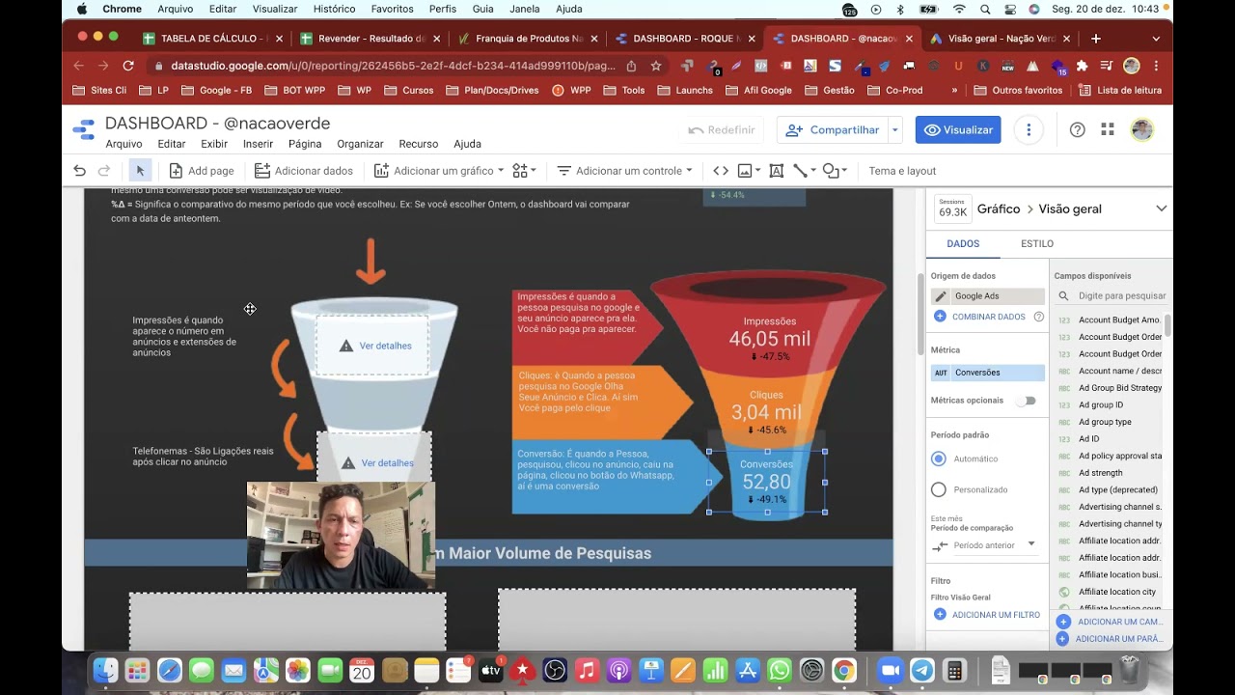Undo the last action with undo arrow

coord(79,171)
